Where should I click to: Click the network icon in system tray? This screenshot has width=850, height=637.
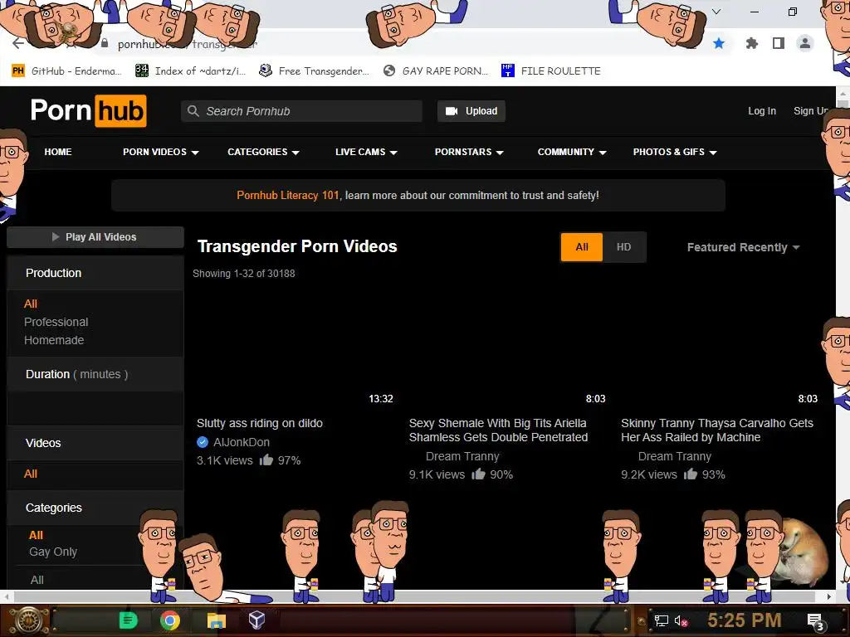tap(661, 620)
